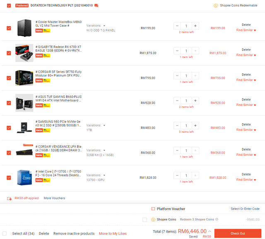This screenshot has width=265, height=239.
Task: Uncheck the GIGABYTE Radeon RX 6700 XT item
Action: point(9,53)
